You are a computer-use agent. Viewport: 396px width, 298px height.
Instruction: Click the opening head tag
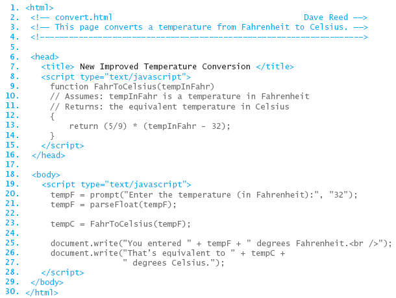coord(45,57)
